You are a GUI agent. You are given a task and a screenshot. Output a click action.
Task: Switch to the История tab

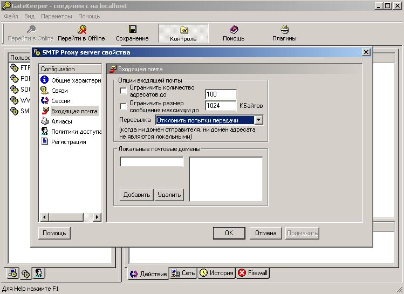216,273
